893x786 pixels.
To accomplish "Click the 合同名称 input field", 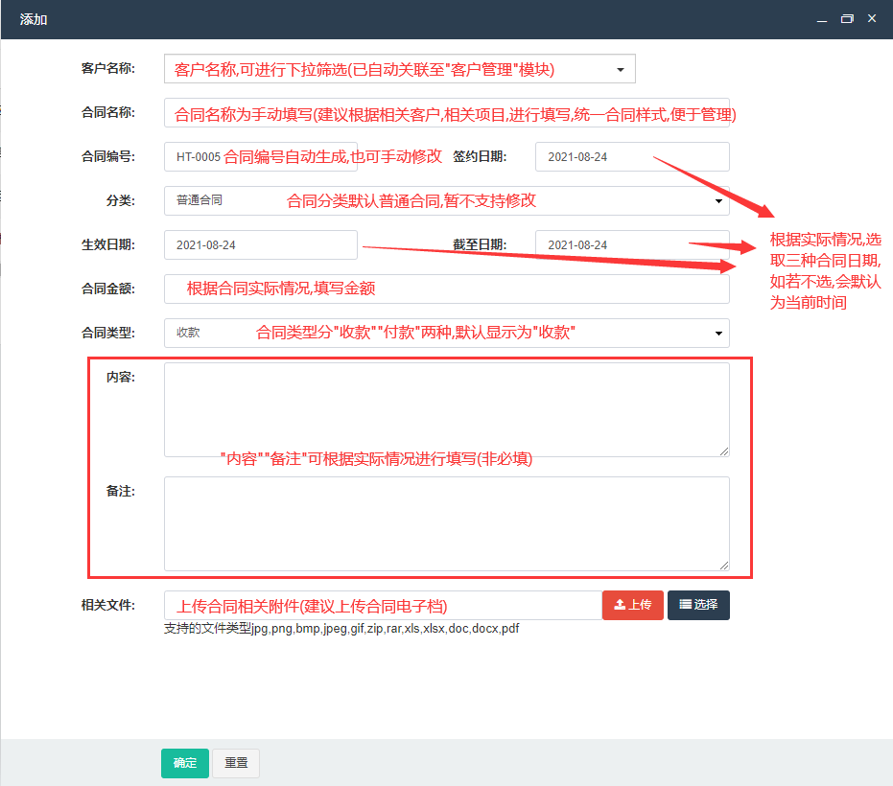I will 447,113.
